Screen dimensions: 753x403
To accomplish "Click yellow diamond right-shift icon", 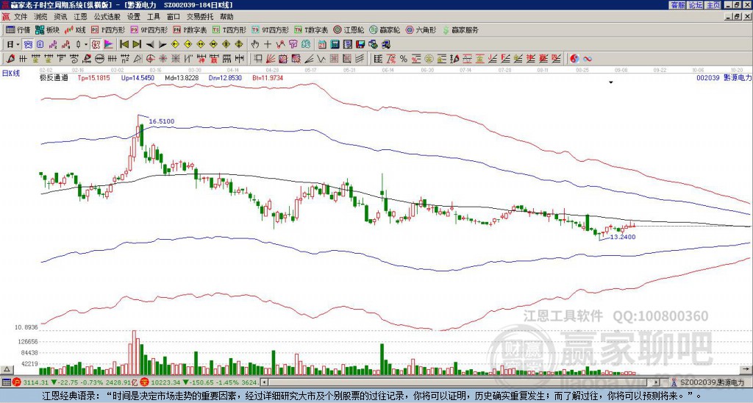I will click(188, 45).
